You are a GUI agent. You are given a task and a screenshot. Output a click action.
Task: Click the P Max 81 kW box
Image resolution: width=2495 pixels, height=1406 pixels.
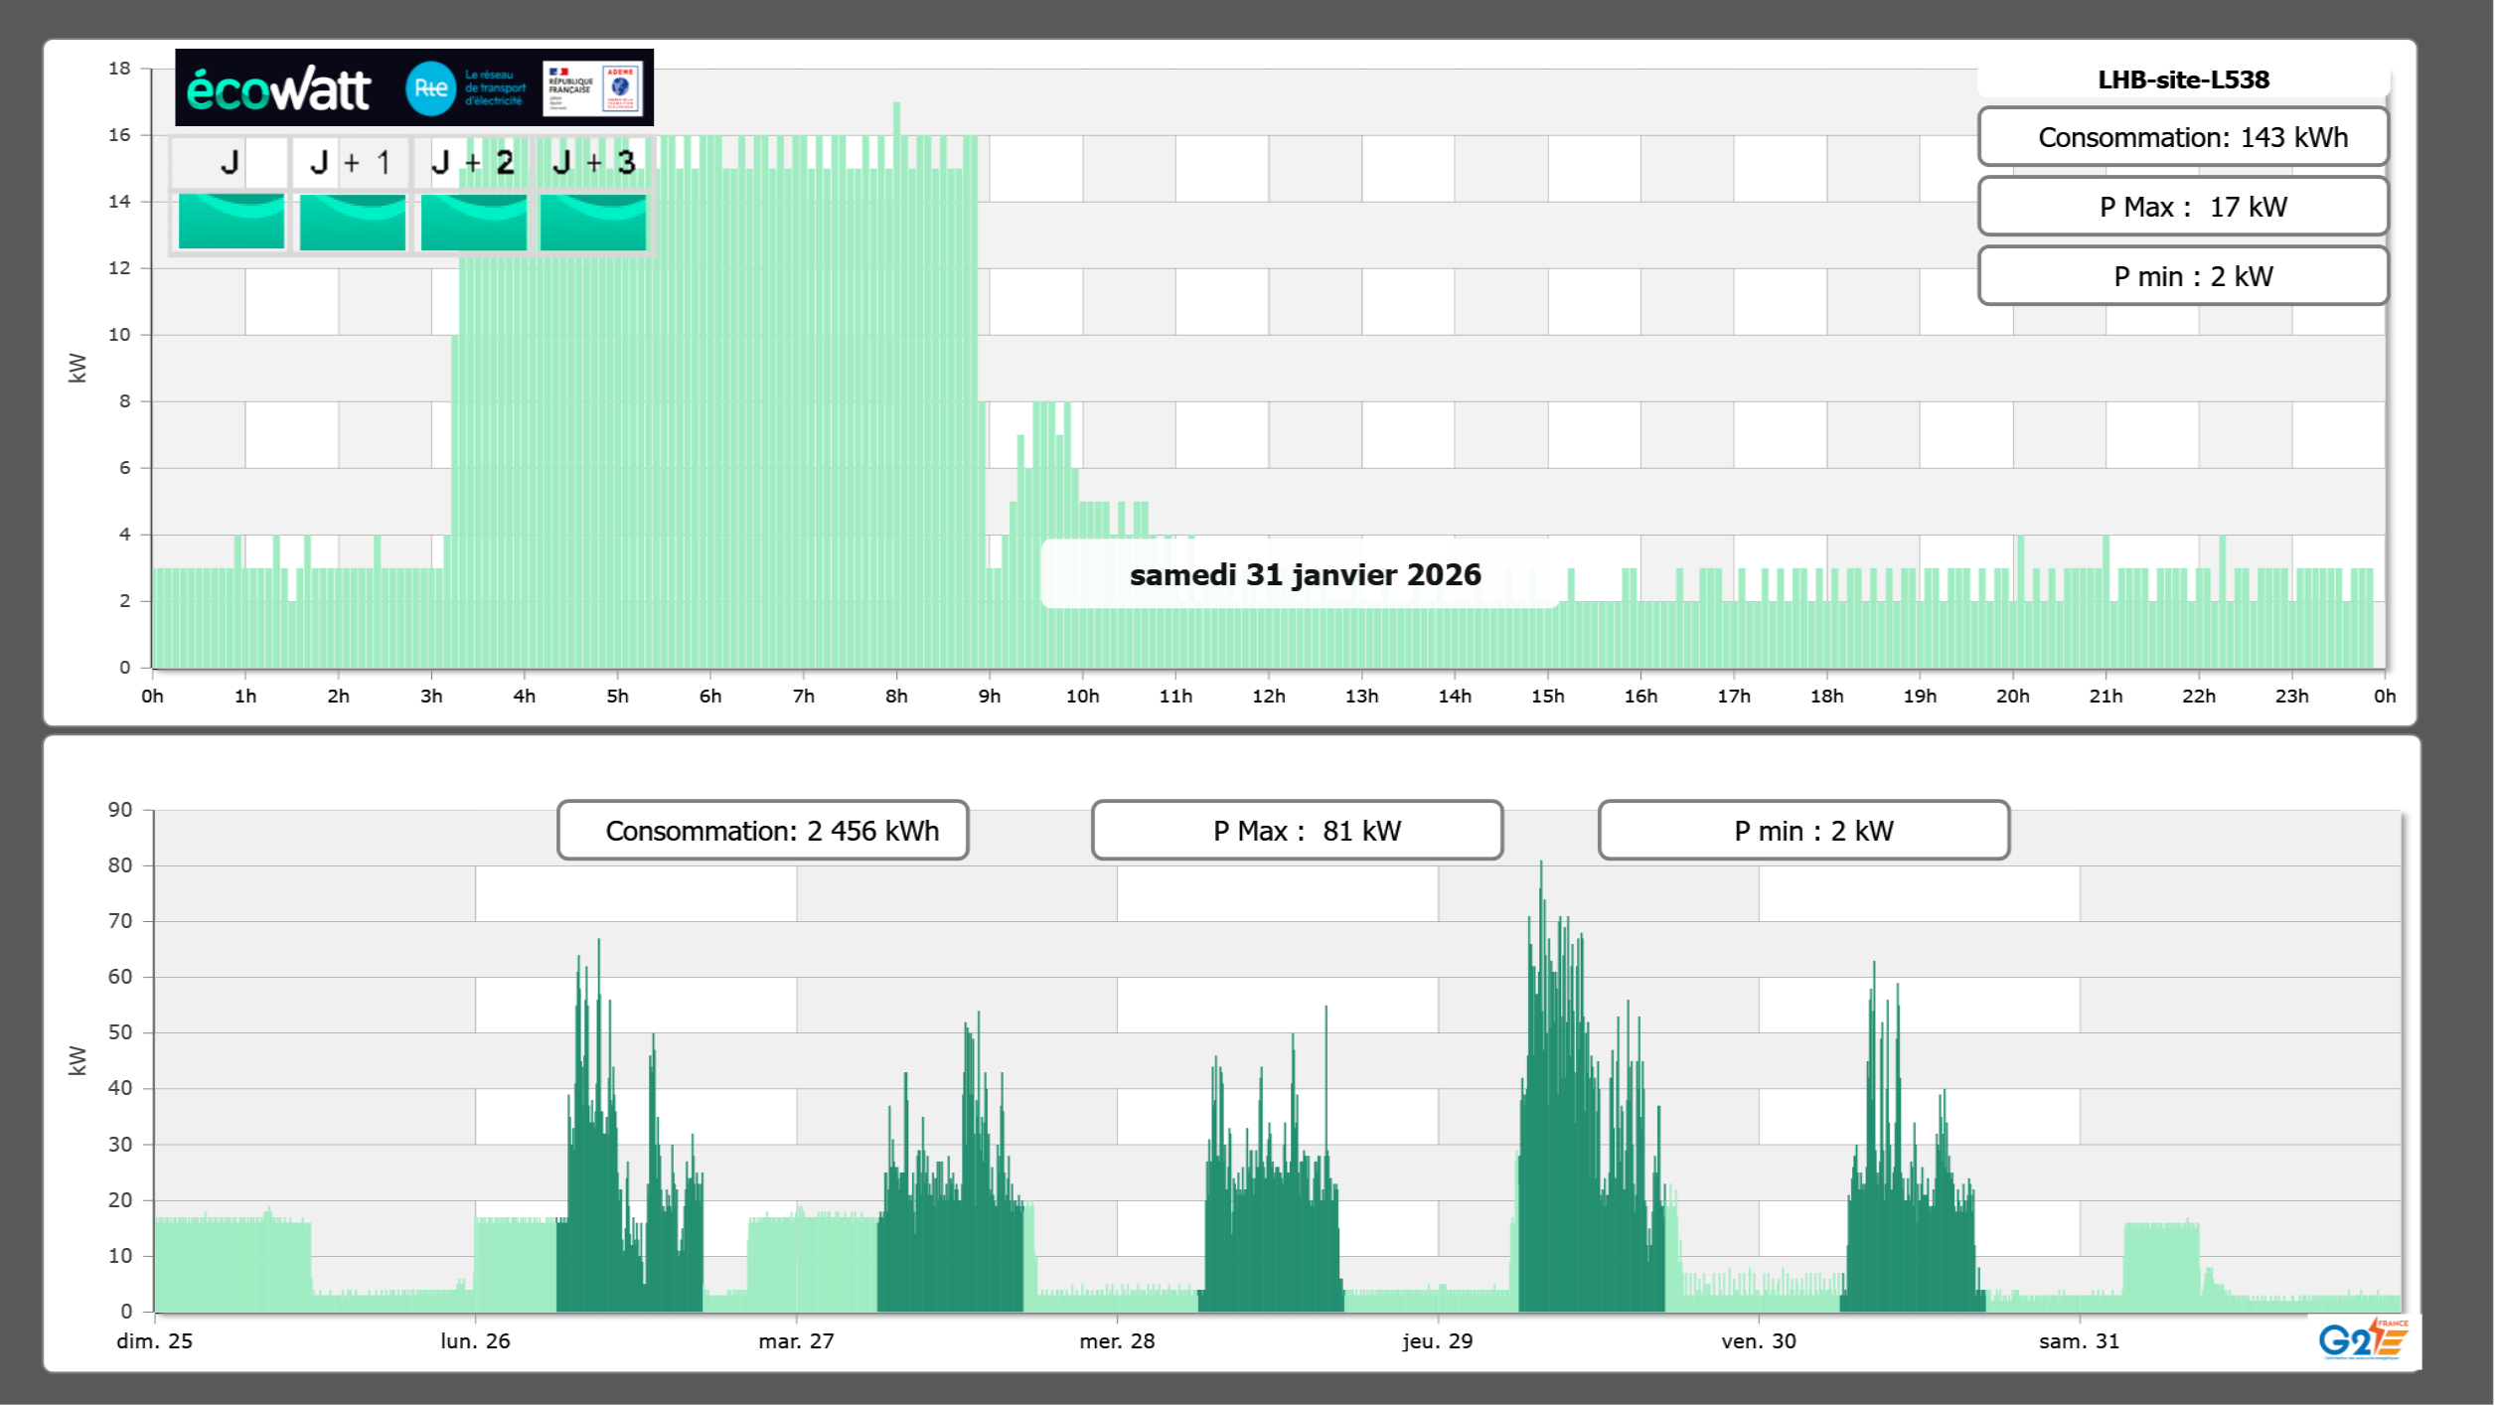[1297, 831]
